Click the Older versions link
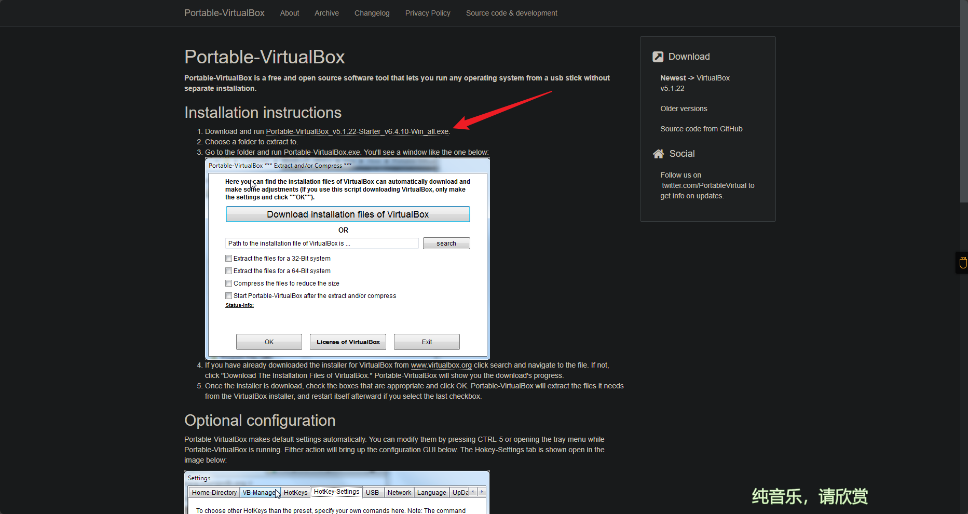Image resolution: width=968 pixels, height=514 pixels. [x=684, y=109]
